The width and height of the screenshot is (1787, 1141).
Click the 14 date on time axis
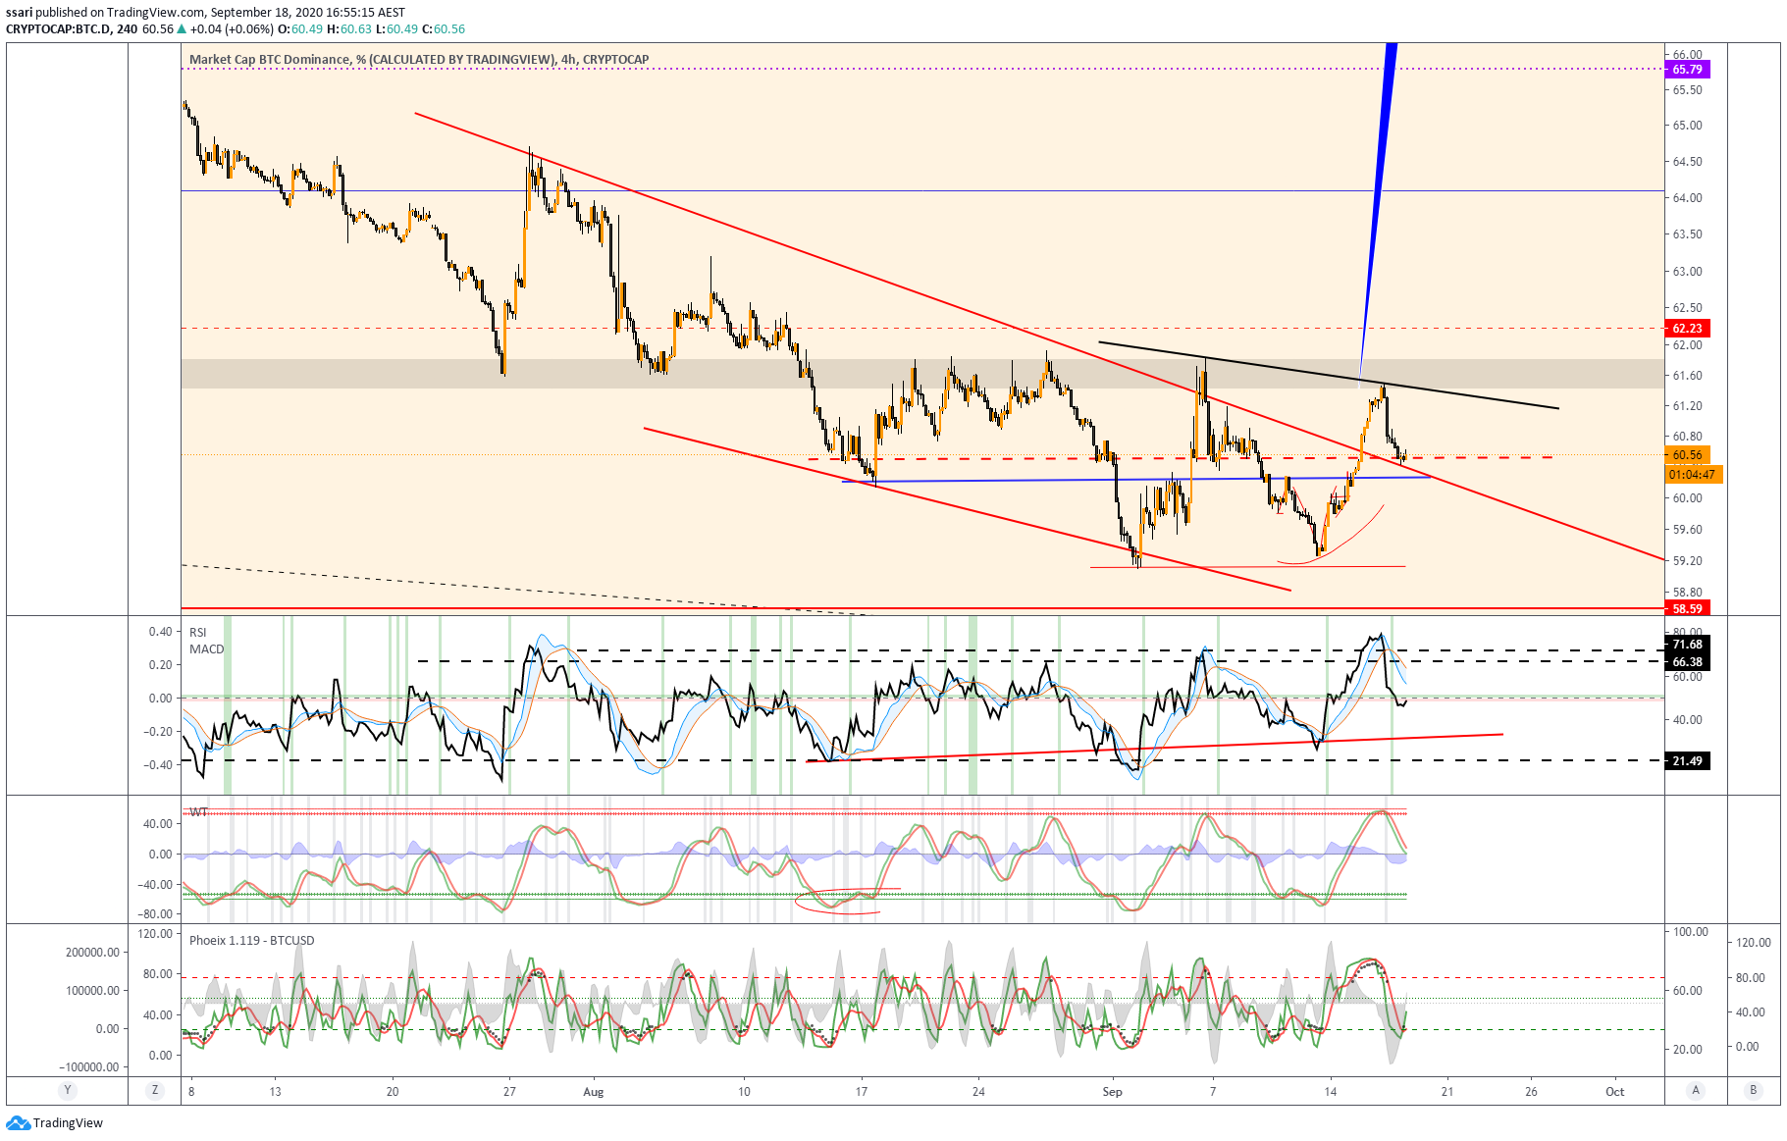coord(1330,1091)
